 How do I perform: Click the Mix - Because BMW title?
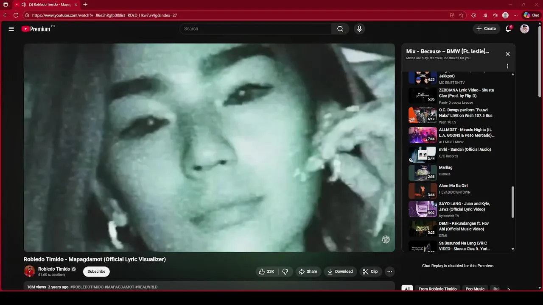[x=448, y=51]
